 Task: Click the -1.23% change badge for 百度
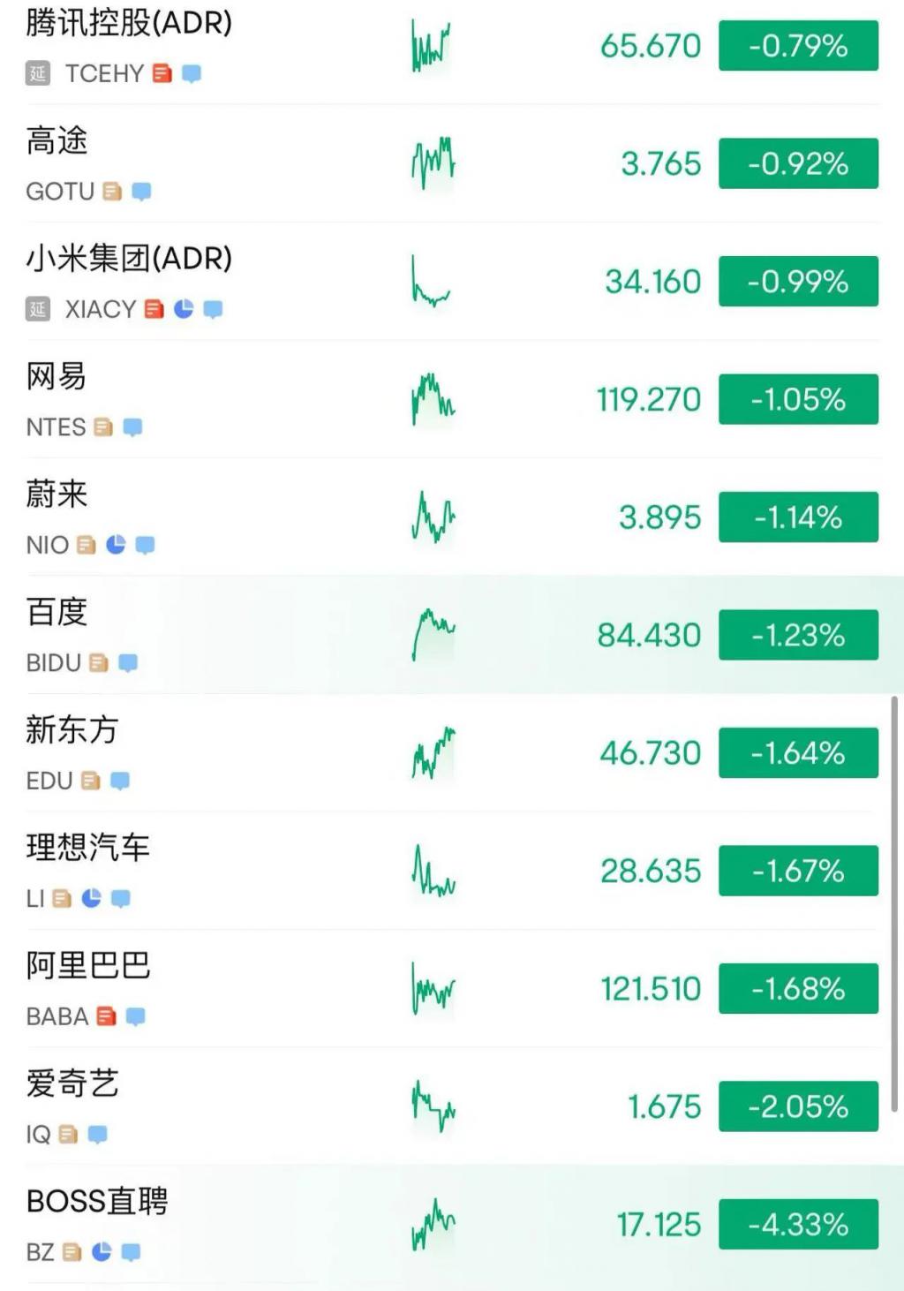[798, 635]
